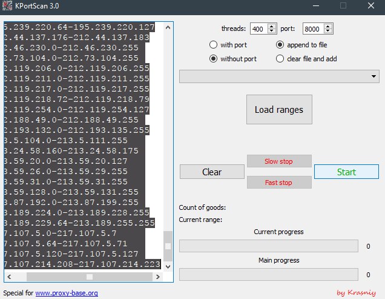Choose 'append to file' radio option
This screenshot has height=299, width=385.
pyautogui.click(x=280, y=45)
